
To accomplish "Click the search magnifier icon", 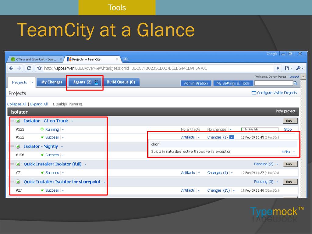I will point(296,83).
